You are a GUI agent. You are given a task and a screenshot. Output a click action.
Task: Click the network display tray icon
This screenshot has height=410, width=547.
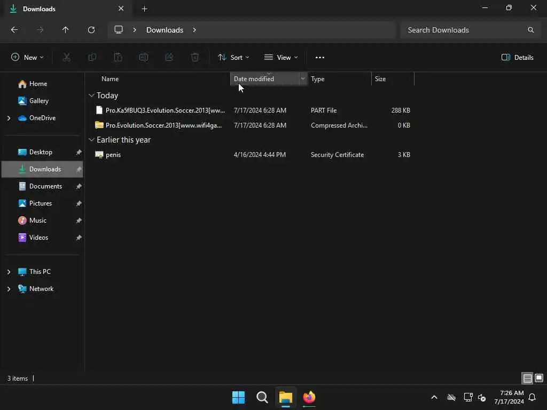[468, 397]
